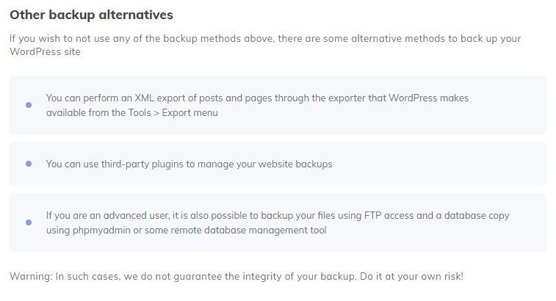Select the FTP access backup card
556x301 pixels.
point(278,222)
